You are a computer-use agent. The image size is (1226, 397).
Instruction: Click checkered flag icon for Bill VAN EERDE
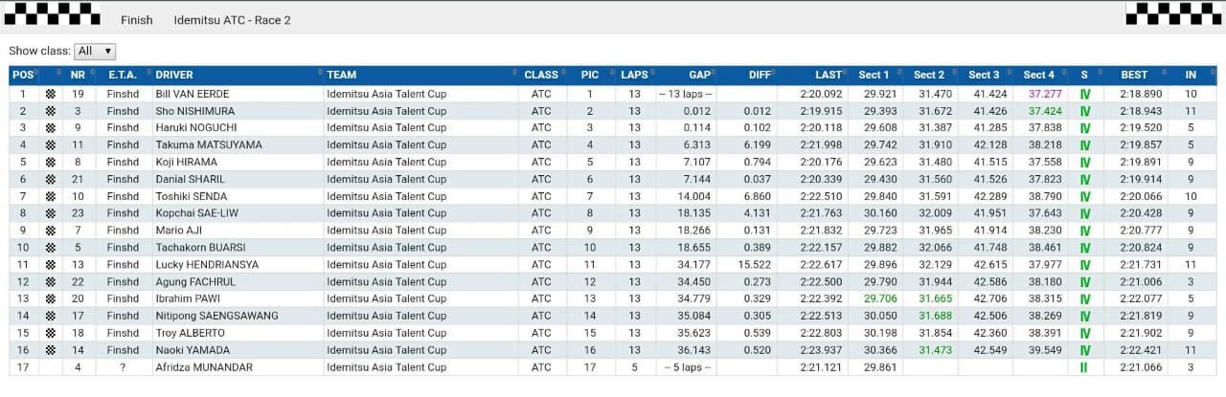(x=51, y=95)
